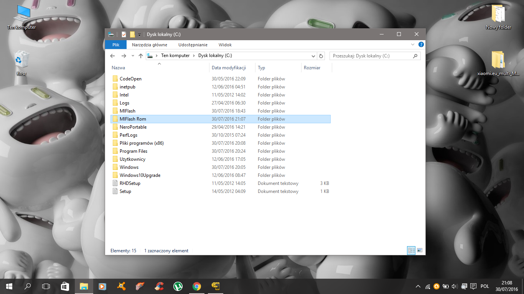Open the address bar history dropdown

tap(314, 56)
